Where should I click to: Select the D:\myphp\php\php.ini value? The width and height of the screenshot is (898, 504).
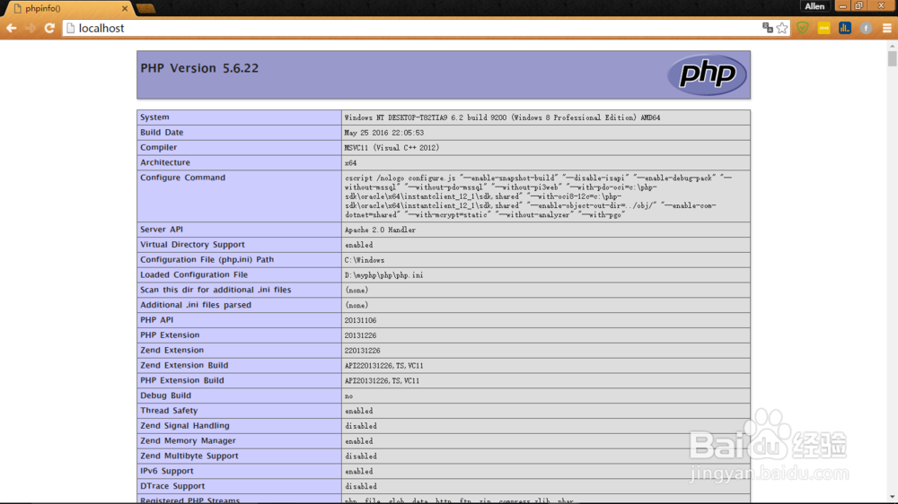click(383, 275)
